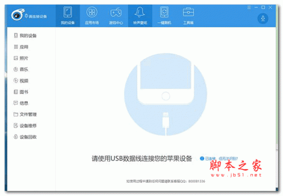Open the 游戏中心 game center tab

pyautogui.click(x=116, y=16)
